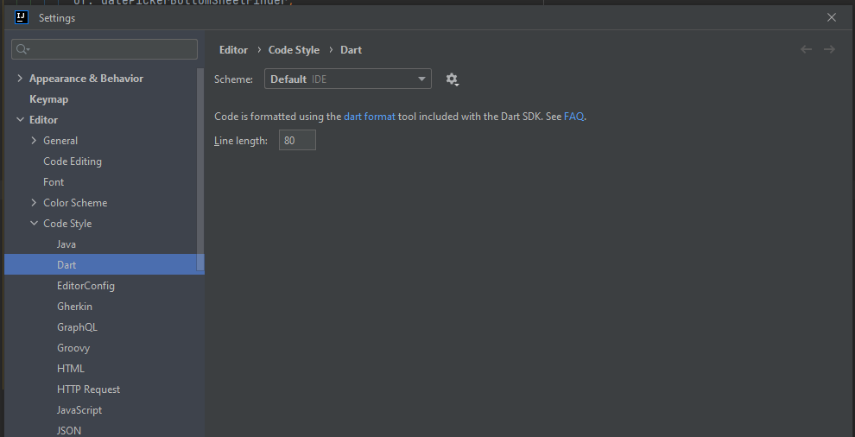
Task: Open the FAQ link
Action: click(573, 117)
